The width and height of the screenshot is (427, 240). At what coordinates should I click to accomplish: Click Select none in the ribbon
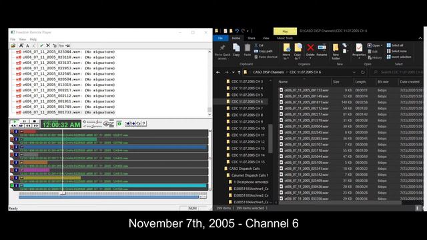396,51
